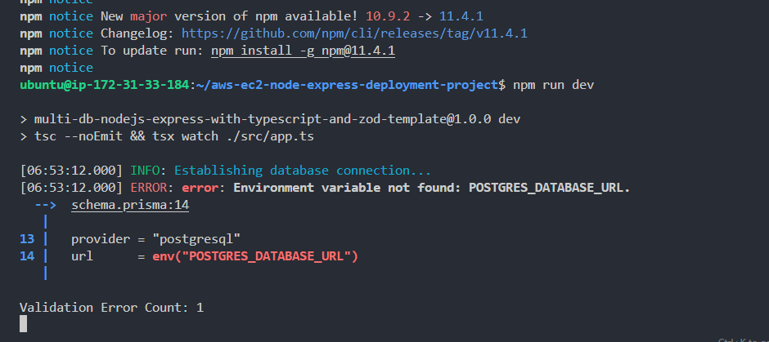Screen dimensions: 769x342
Task: Open the npm changelog GitHub URL
Action: [353, 33]
